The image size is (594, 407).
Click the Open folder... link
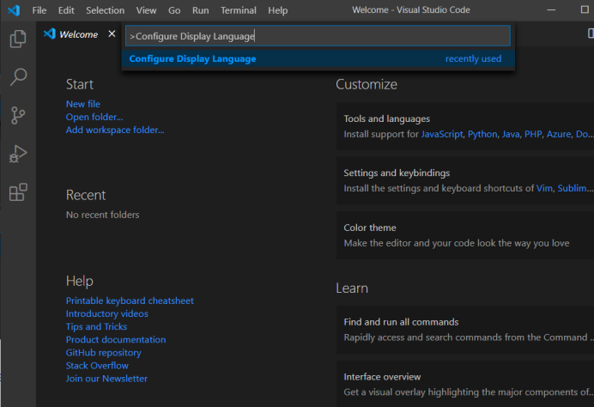pyautogui.click(x=94, y=117)
